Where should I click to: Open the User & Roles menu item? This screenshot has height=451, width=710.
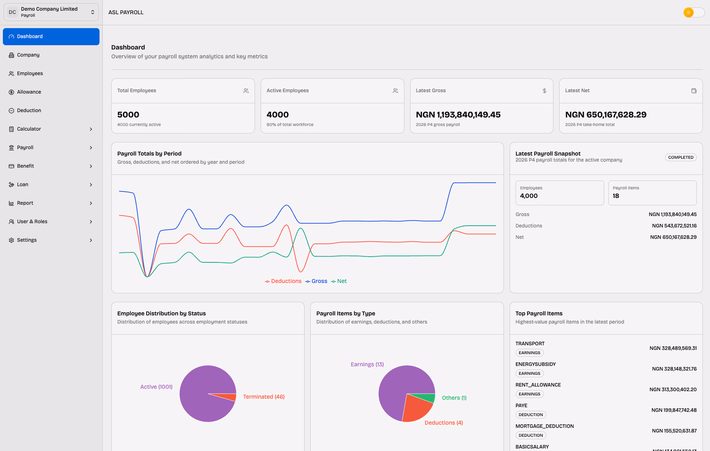click(32, 222)
